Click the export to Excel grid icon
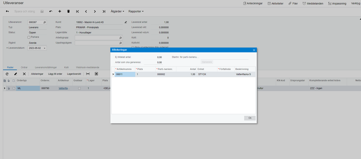361x159 pixels. point(96,74)
